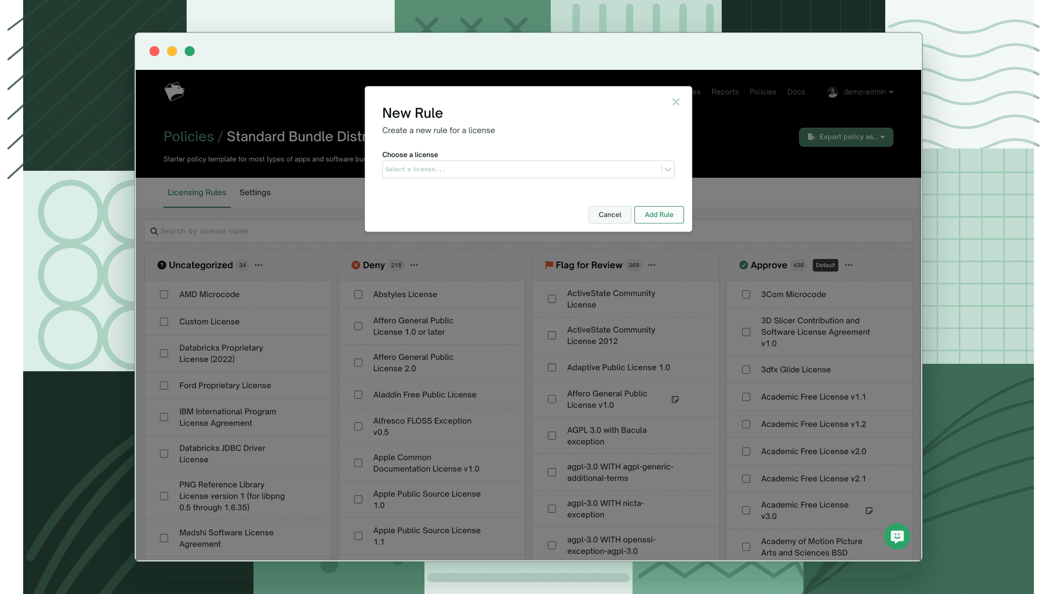Switch to the Licensing Rules tab
Viewport: 1057px width, 594px height.
coord(197,193)
